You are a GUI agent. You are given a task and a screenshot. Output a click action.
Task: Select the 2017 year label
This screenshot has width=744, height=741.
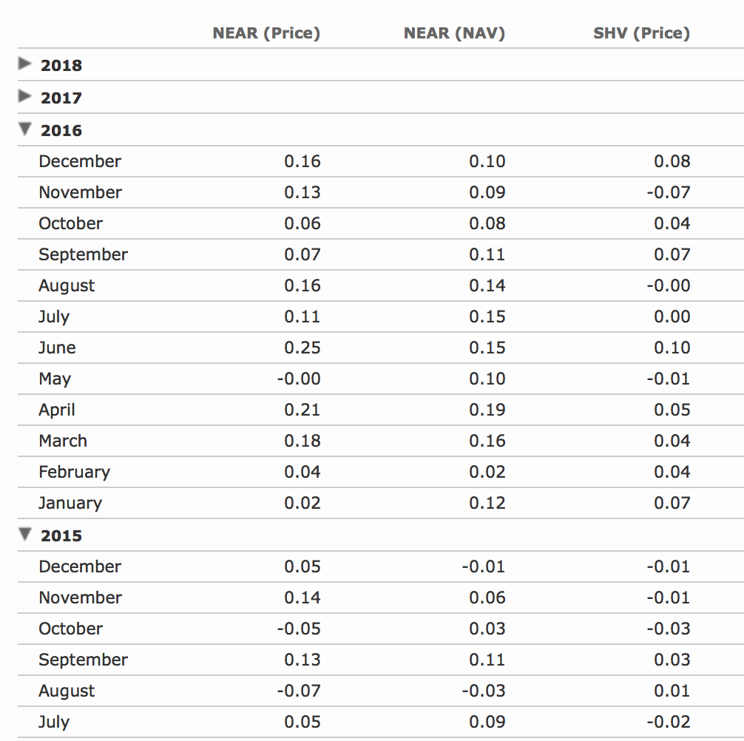click(61, 98)
